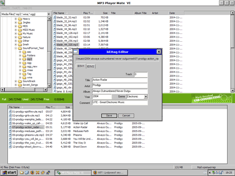
Task: Click the folder tree horizontal scrollbar
Action: point(24,90)
